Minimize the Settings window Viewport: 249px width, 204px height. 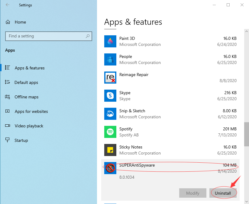214,5
